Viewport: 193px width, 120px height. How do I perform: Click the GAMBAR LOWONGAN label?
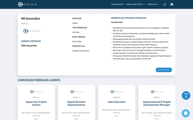pos(31,41)
